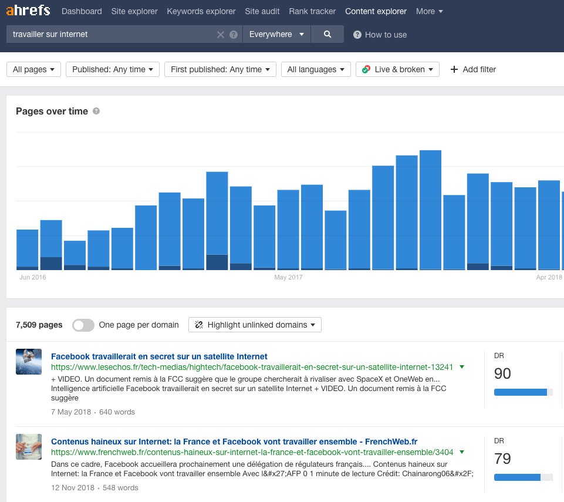Screen dimensions: 564x502
Task: Click the Apr 2018 axis label
Action: [549, 277]
